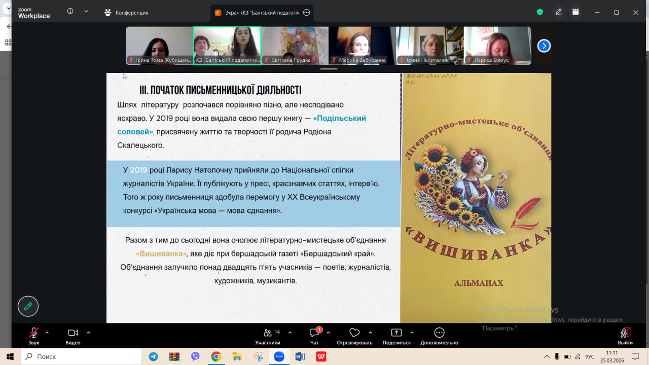The height and width of the screenshot is (365, 649).
Task: Expand audio options arrow next to Звук
Action: (47, 333)
